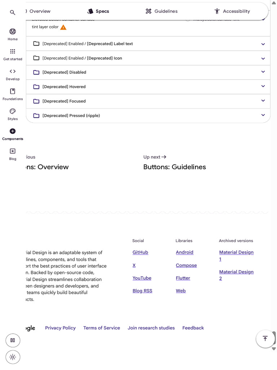Open the GitHub social link

tap(140, 252)
